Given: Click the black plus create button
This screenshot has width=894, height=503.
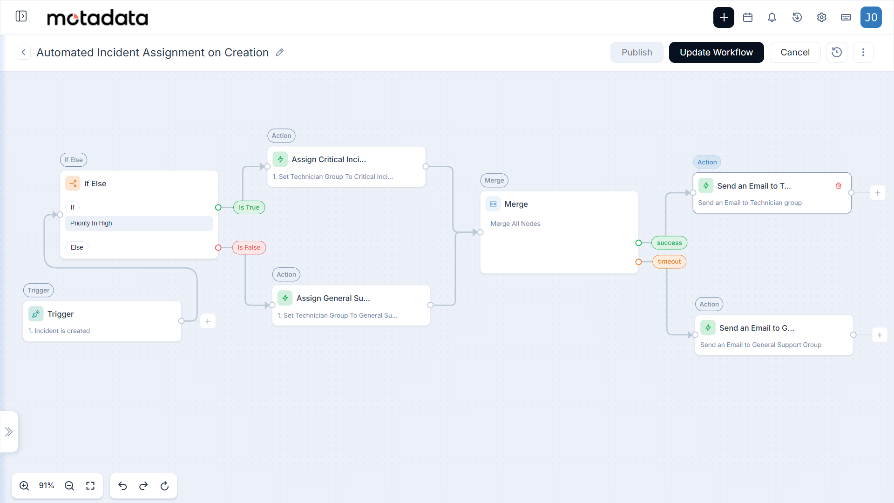Looking at the screenshot, I should coord(724,17).
